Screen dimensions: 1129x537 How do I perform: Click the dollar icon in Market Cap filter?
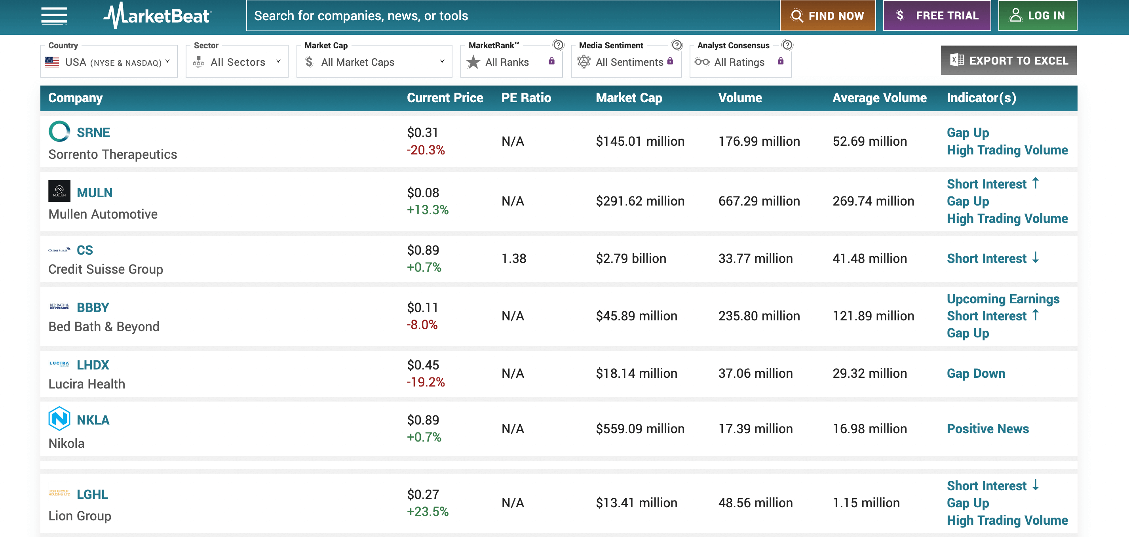310,62
